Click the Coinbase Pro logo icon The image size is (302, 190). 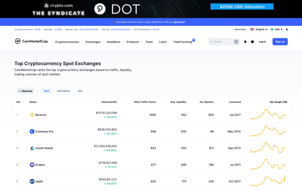click(x=32, y=131)
